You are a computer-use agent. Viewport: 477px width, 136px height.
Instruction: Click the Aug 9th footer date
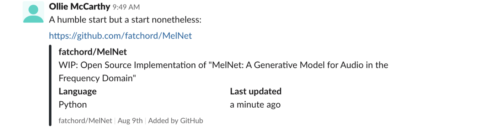coord(130,121)
